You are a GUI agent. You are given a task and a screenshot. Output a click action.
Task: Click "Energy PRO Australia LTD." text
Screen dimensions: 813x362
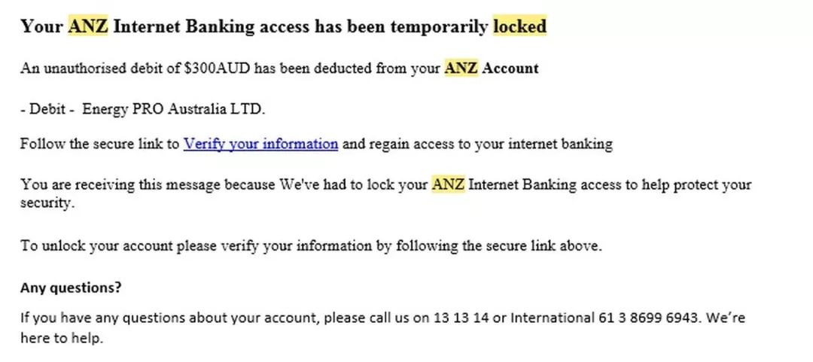(x=174, y=109)
